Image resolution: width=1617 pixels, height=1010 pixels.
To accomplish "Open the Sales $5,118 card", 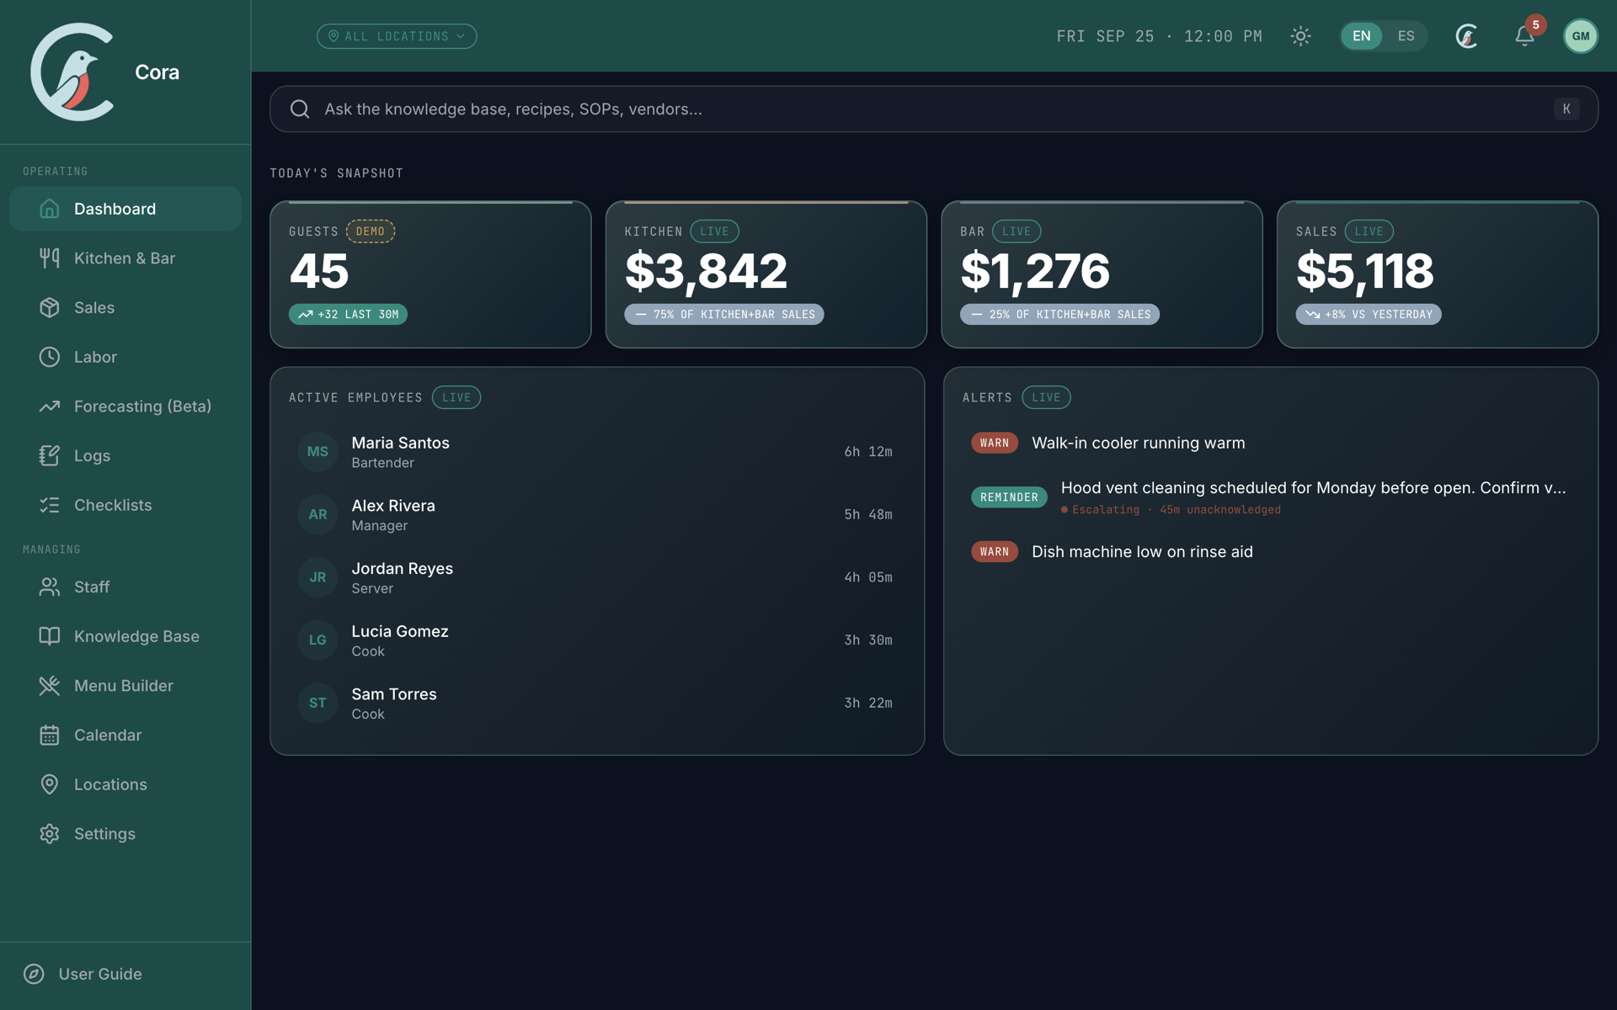I will tap(1437, 274).
